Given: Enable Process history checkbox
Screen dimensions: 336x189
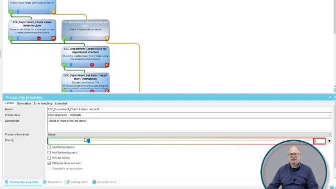Looking at the screenshot, I should (x=49, y=158).
